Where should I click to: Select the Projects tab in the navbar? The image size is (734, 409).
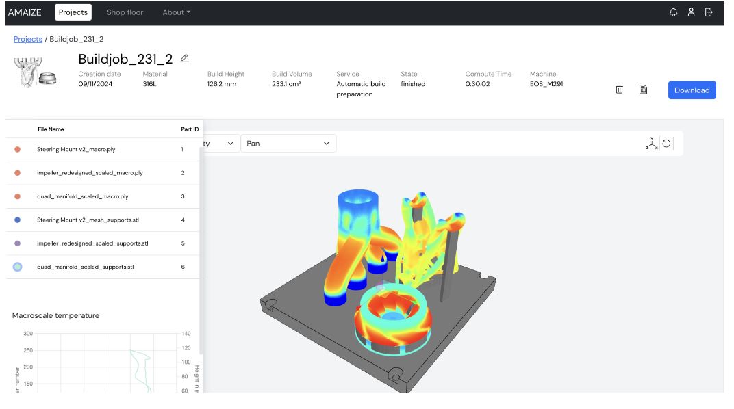[x=73, y=12]
